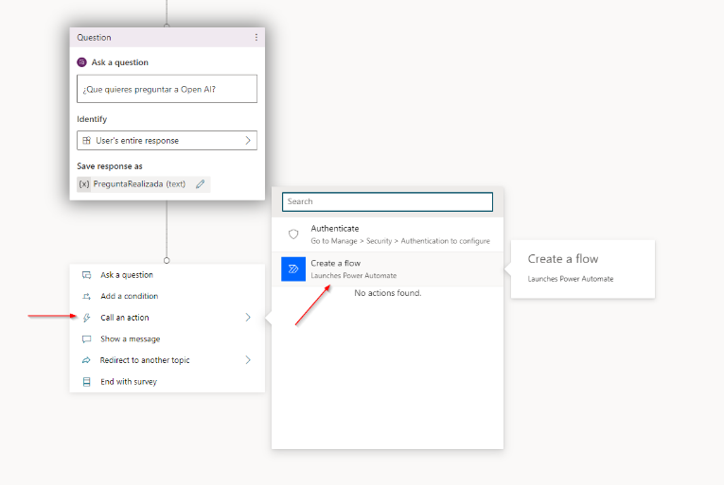This screenshot has height=485, width=724.
Task: Click the Add a condition branch icon
Action: (86, 296)
